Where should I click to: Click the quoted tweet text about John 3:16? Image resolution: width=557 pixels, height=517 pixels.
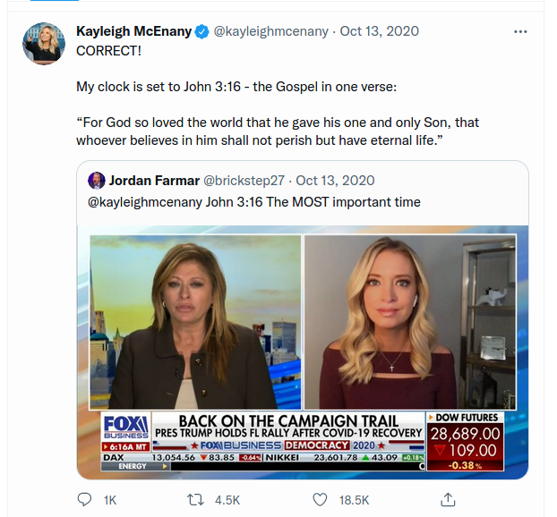[x=253, y=202]
